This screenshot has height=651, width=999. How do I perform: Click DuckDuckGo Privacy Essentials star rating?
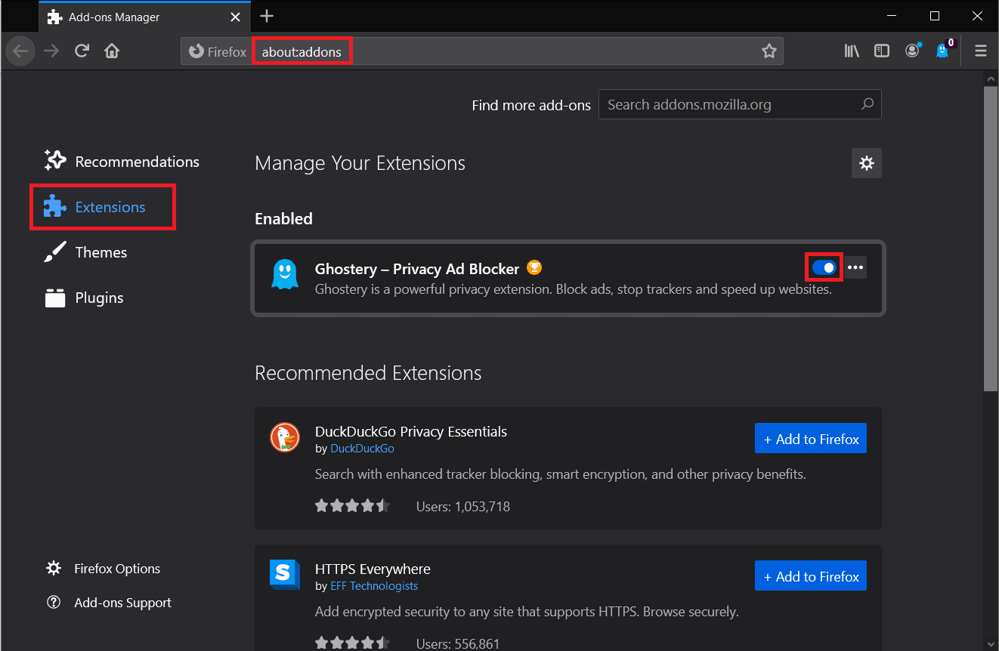pos(352,506)
